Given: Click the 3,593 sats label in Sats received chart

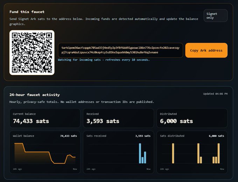Looking at the screenshot, I should pos(143,136).
